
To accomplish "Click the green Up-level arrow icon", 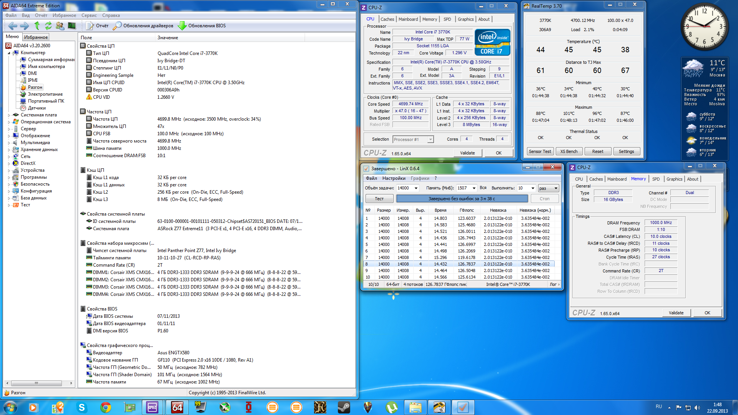I will coord(37,26).
